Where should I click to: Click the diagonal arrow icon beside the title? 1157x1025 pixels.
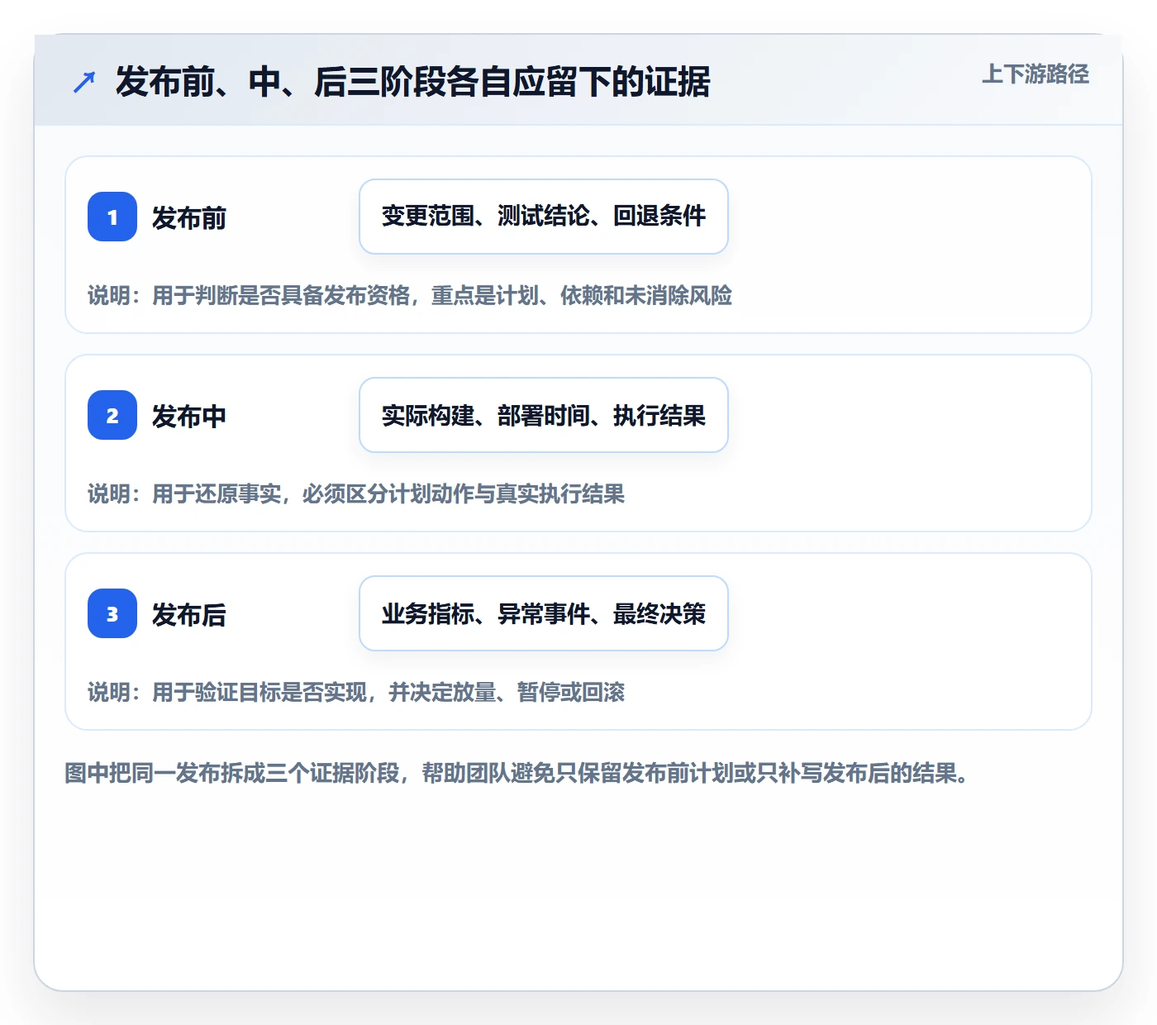(x=84, y=82)
